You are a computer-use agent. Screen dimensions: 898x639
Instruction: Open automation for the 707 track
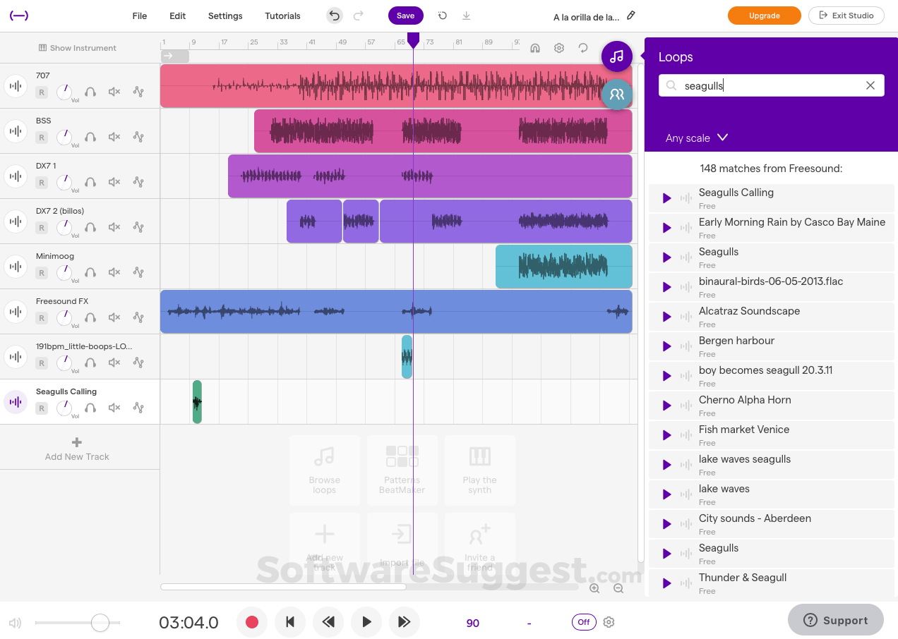pyautogui.click(x=139, y=92)
